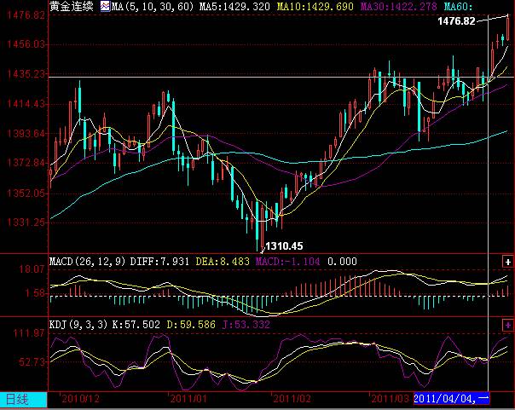Viewport: 515px width, 410px height.
Task: Expand the MACD panel plus button
Action: [x=508, y=262]
